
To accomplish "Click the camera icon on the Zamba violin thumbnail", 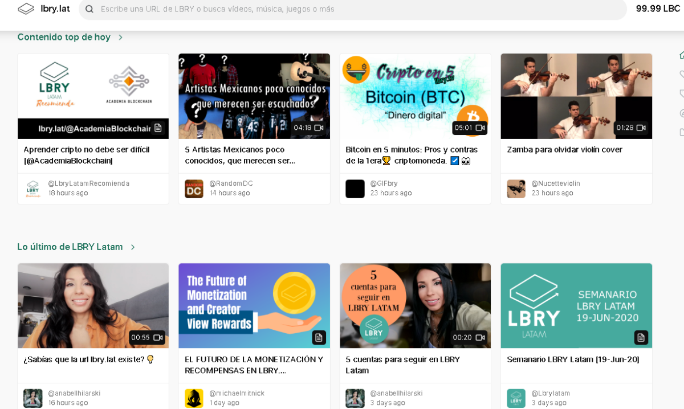I will coord(641,128).
